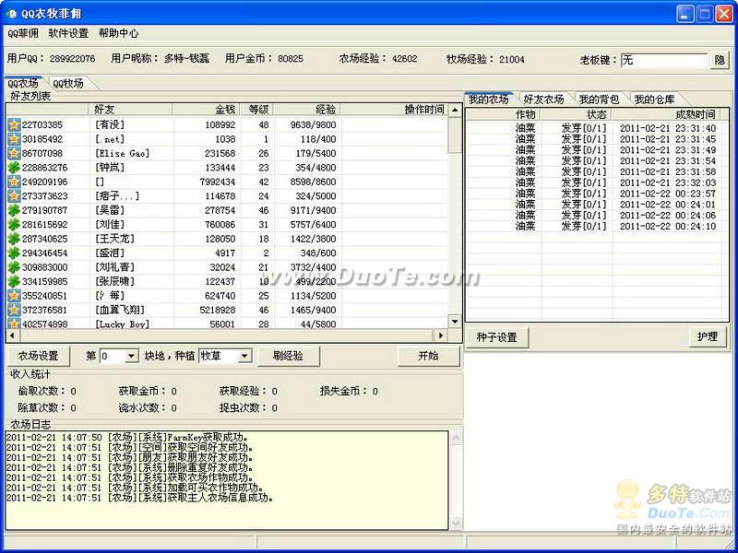
Task: Select crop row maturing 2011-02-21 23:31:40
Action: tap(593, 128)
